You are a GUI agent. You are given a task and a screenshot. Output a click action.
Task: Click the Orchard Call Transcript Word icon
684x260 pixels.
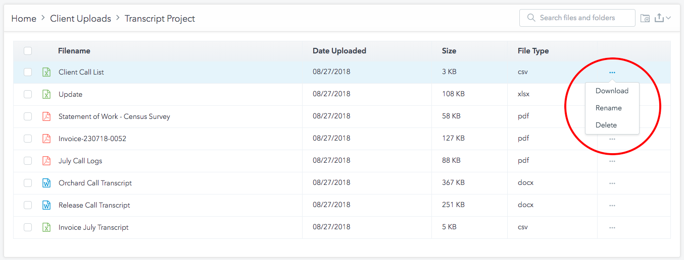pos(46,183)
